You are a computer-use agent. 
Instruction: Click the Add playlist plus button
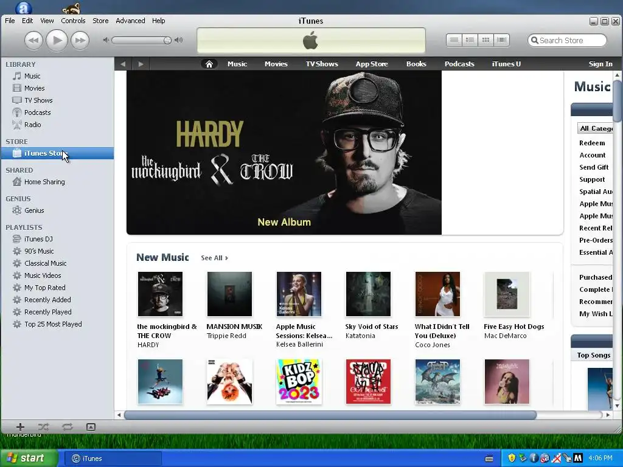[20, 427]
